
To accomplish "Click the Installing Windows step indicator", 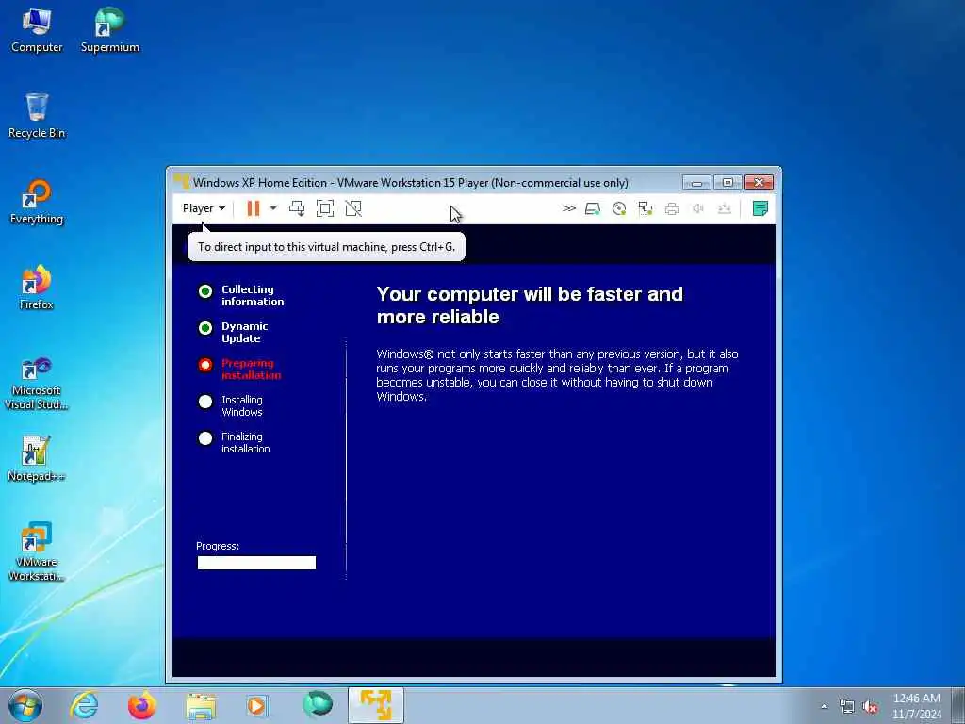I will point(205,402).
